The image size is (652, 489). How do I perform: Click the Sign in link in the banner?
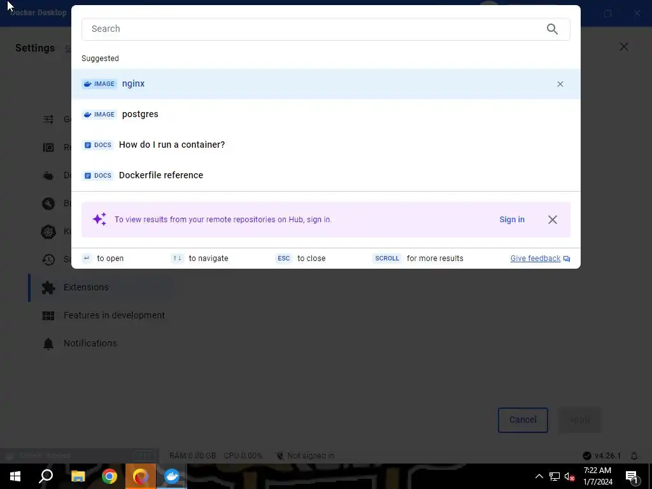512,220
